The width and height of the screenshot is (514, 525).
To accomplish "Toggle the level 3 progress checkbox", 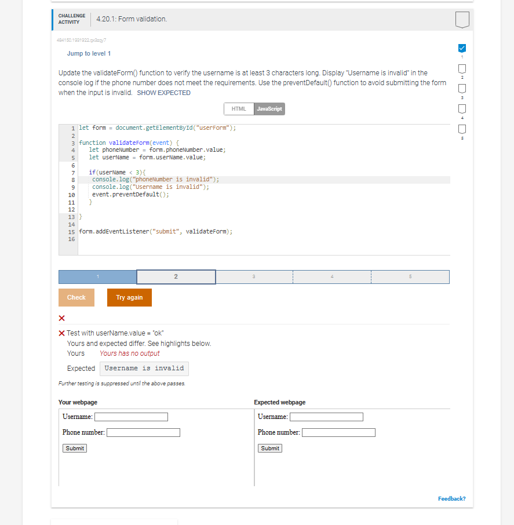I will pos(462,88).
